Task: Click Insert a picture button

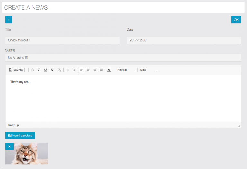Action: [x=20, y=136]
